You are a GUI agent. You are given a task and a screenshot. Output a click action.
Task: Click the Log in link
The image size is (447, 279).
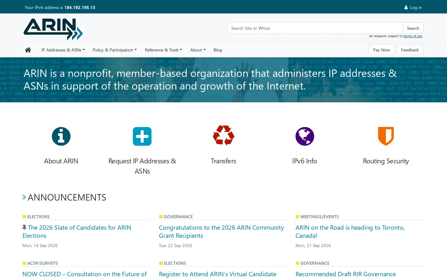click(416, 7)
